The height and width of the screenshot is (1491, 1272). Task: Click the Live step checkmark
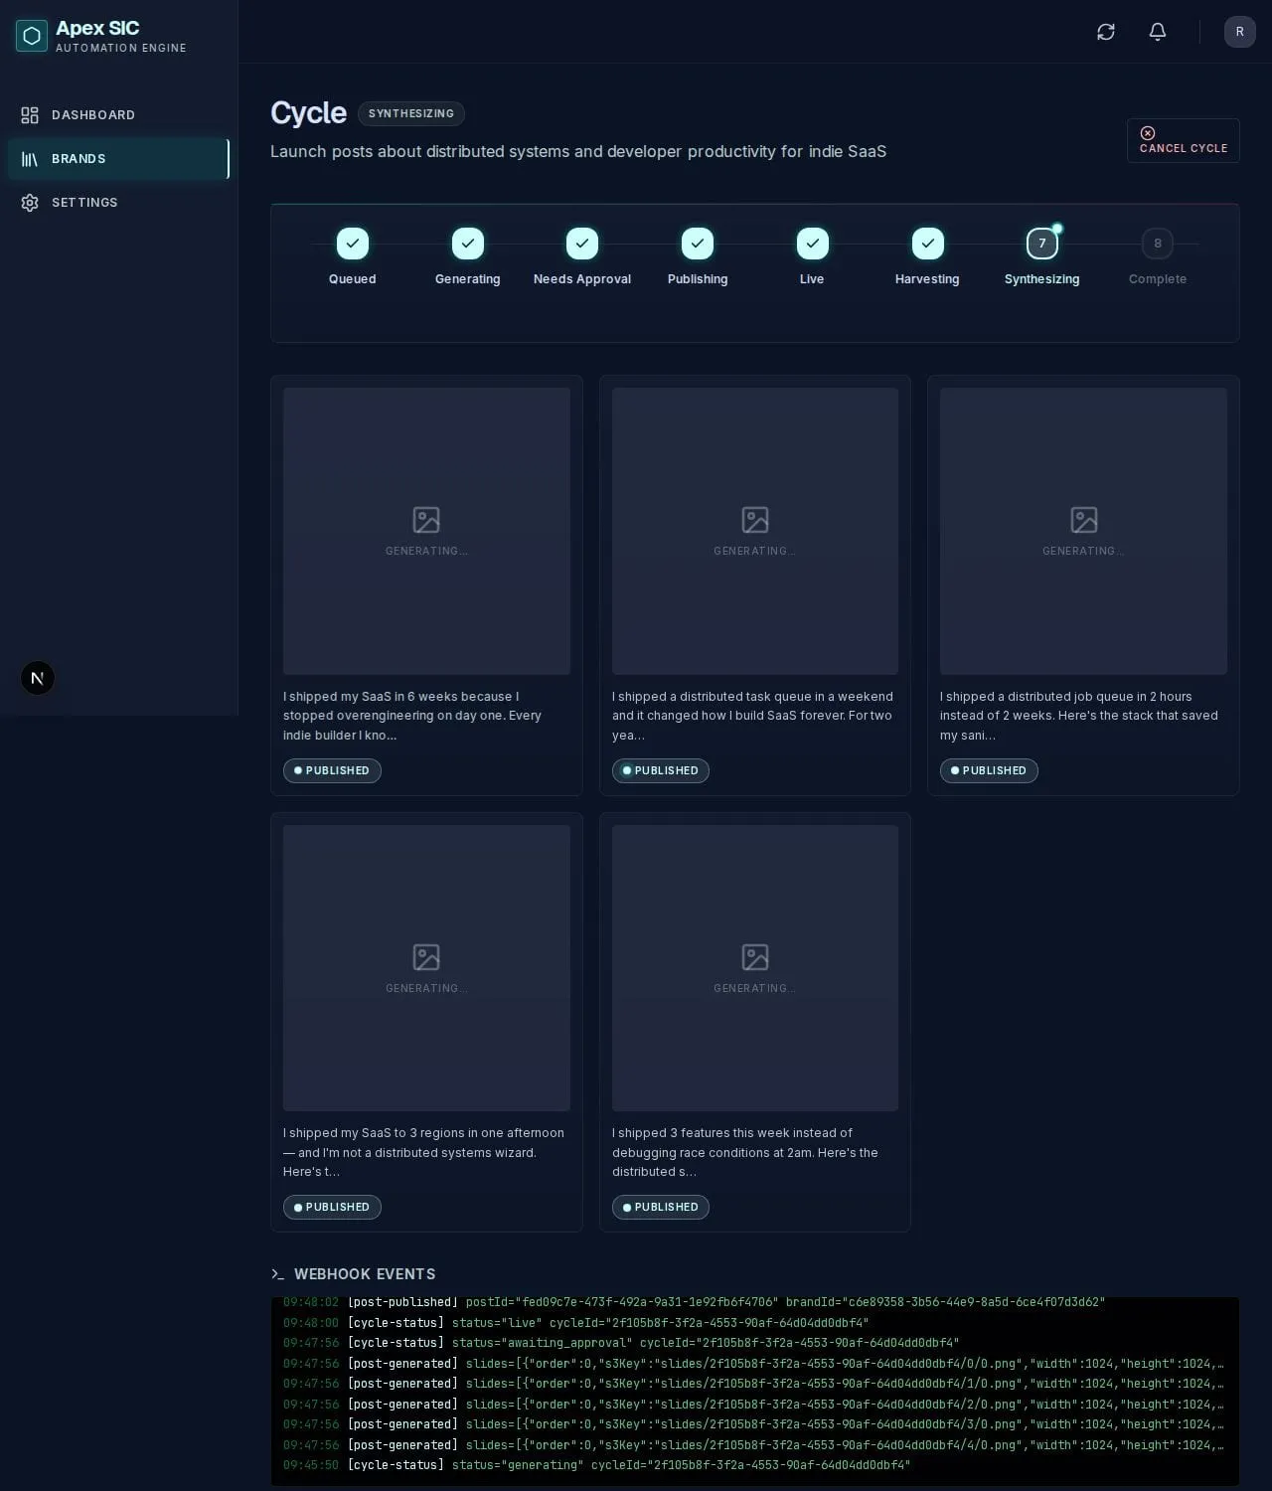click(812, 244)
